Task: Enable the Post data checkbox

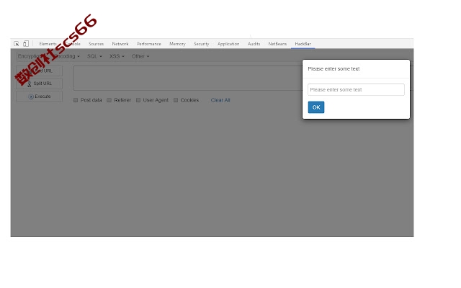Action: 76,100
